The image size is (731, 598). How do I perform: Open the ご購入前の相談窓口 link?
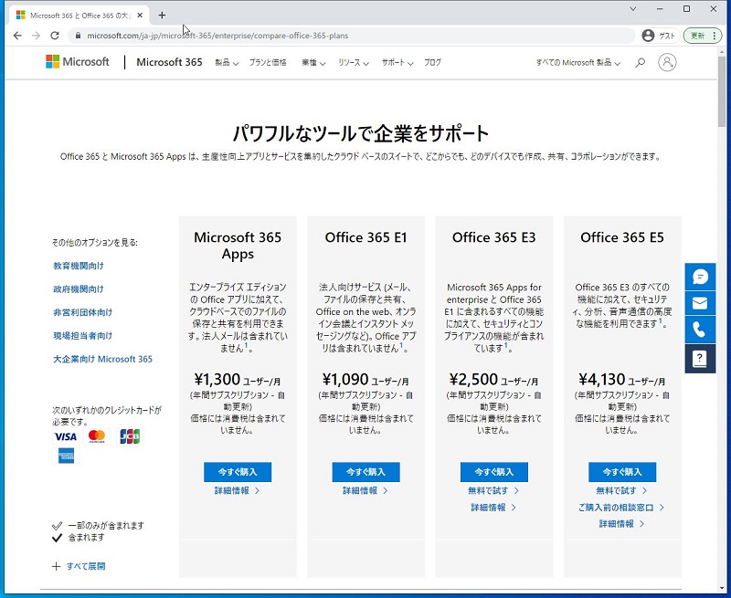(x=621, y=508)
